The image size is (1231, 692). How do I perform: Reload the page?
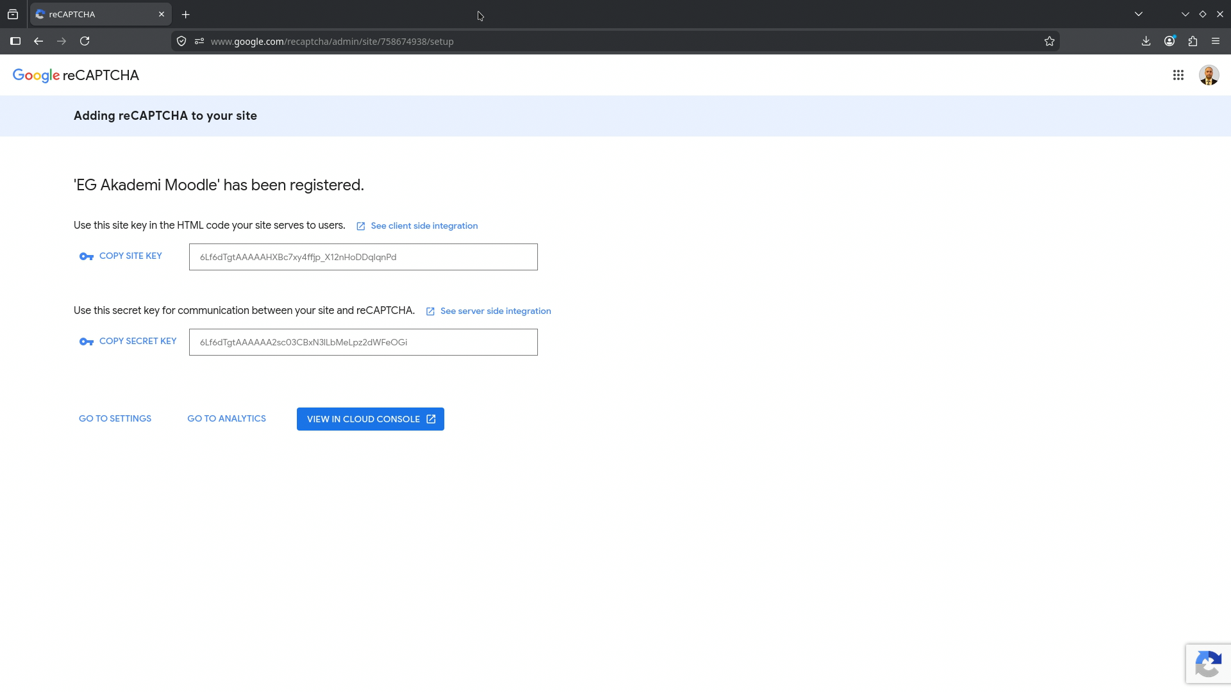(85, 42)
